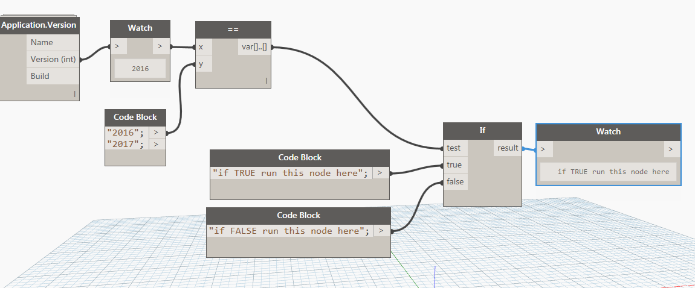
Task: Click the x input port of == node
Action: click(x=204, y=47)
